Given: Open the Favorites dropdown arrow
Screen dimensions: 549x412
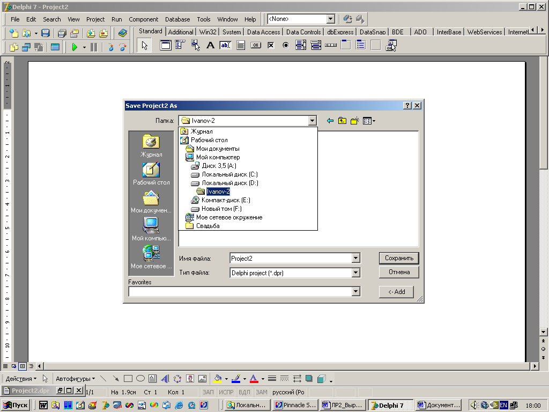Looking at the screenshot, I should click(x=356, y=291).
